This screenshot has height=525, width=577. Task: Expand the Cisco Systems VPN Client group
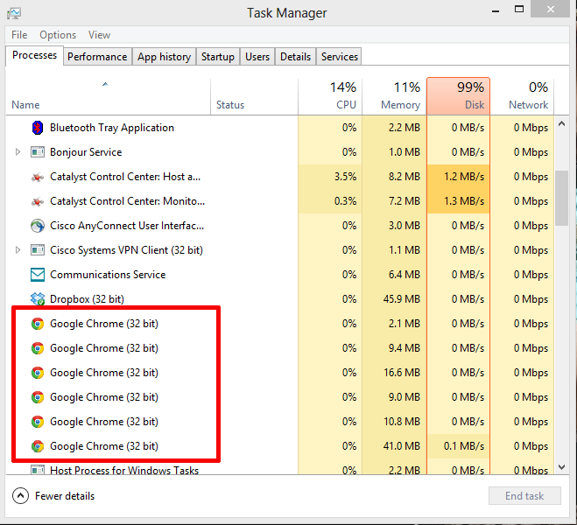click(x=18, y=250)
